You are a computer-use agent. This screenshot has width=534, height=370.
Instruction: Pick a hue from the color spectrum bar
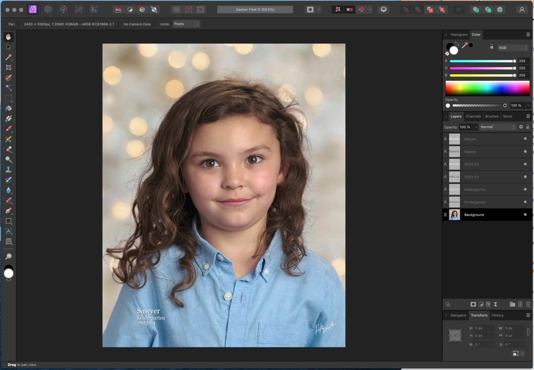click(487, 88)
